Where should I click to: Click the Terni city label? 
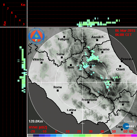pos(60,54)
